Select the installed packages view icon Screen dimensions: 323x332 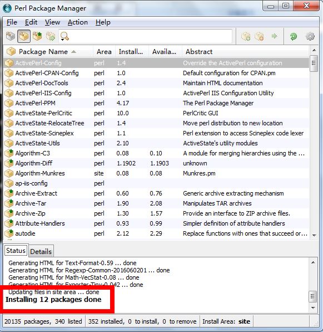(x=24, y=36)
